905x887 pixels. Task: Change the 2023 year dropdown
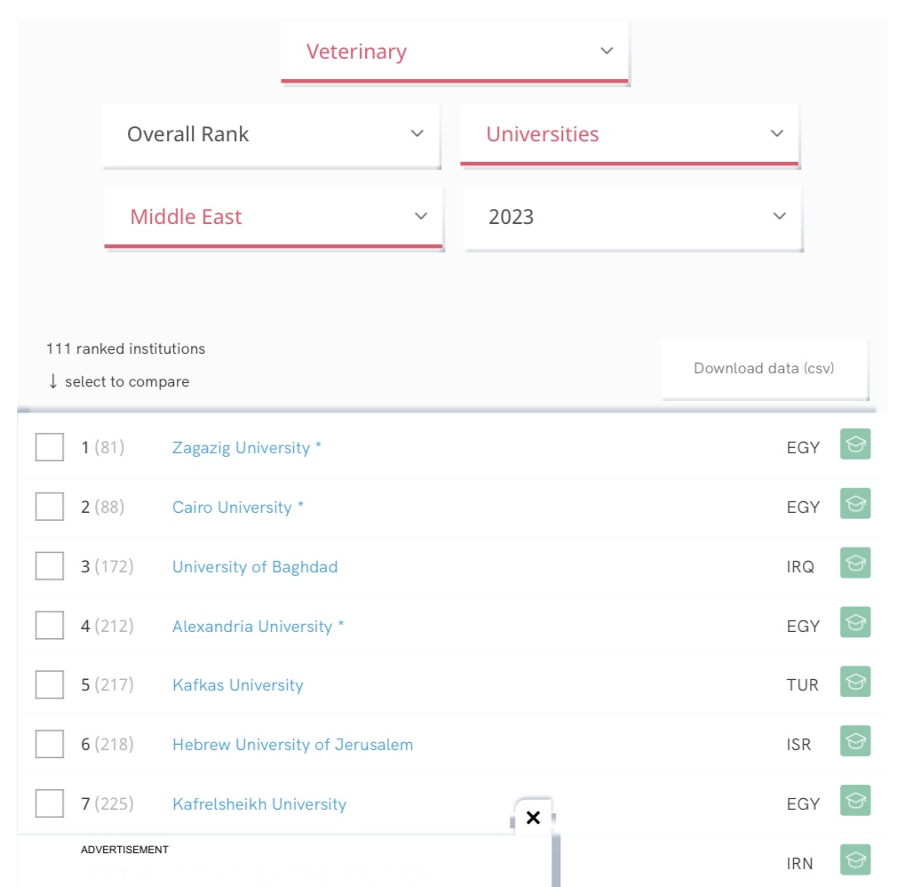pos(632,217)
